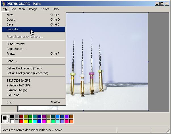The height and width of the screenshot is (134, 171).
Task: Open recent file 4 a1.bmp
Action: click(x=34, y=95)
